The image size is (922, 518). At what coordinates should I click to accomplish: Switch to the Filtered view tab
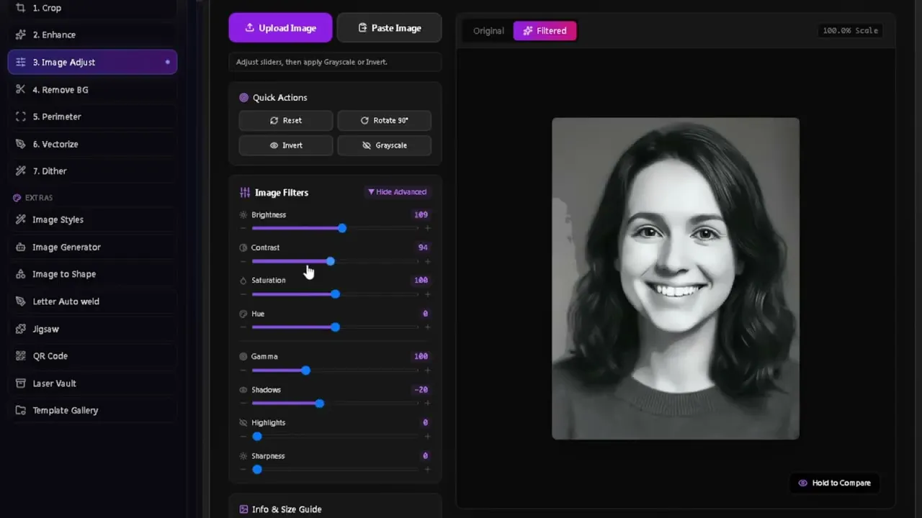pyautogui.click(x=545, y=31)
